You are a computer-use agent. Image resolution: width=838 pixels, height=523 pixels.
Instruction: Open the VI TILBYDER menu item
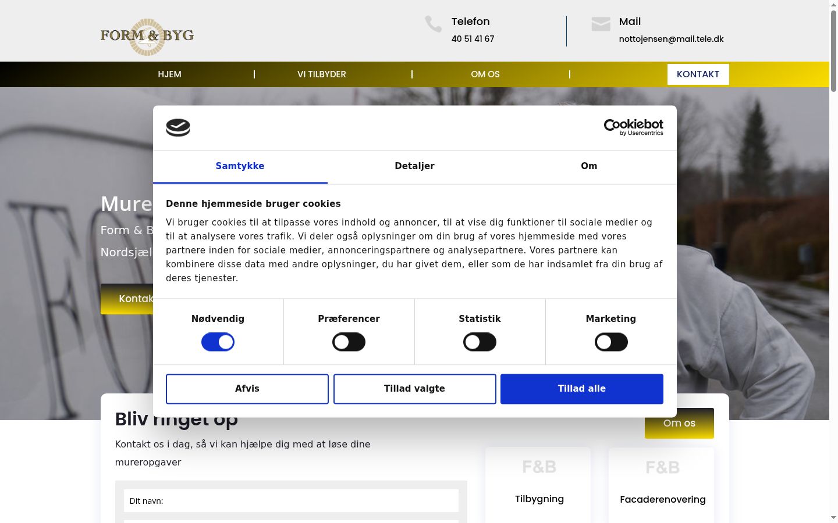tap(322, 74)
